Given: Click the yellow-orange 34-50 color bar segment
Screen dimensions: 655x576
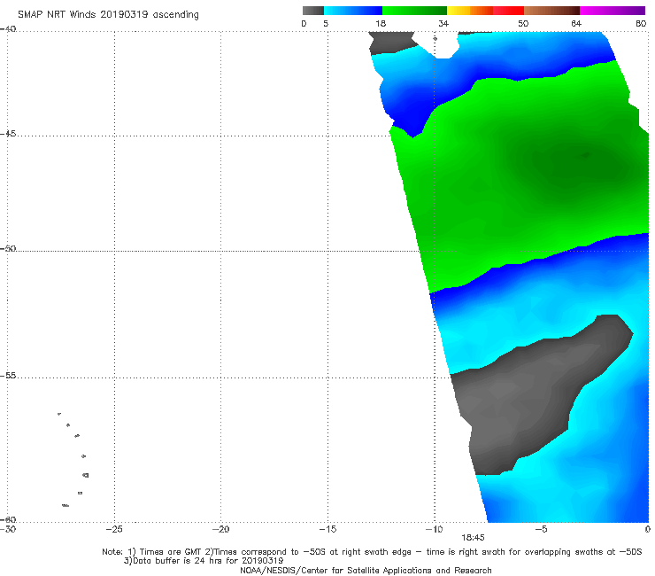Looking at the screenshot, I should coord(485,11).
